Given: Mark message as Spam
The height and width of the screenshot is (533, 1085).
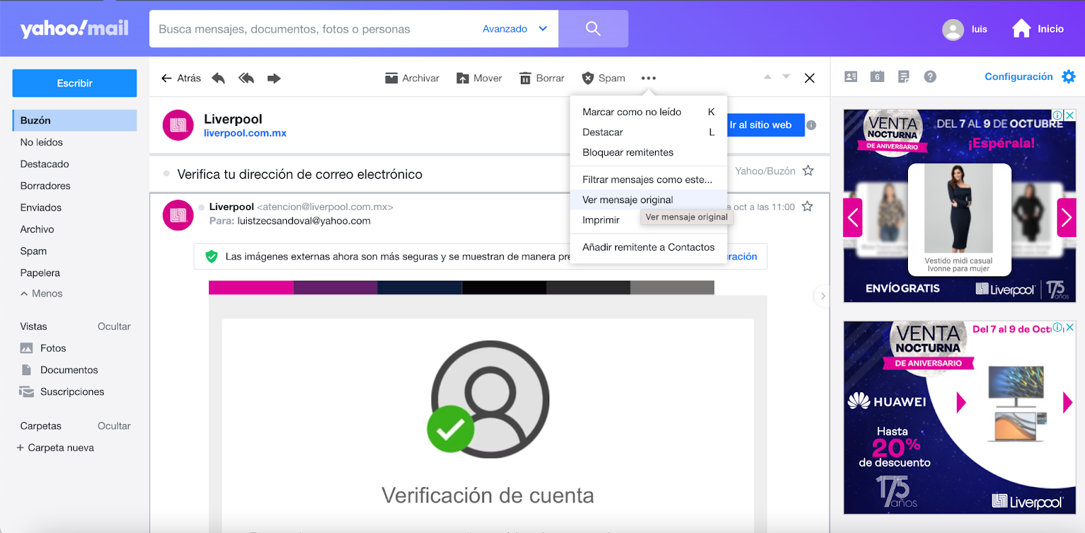Looking at the screenshot, I should click(604, 79).
